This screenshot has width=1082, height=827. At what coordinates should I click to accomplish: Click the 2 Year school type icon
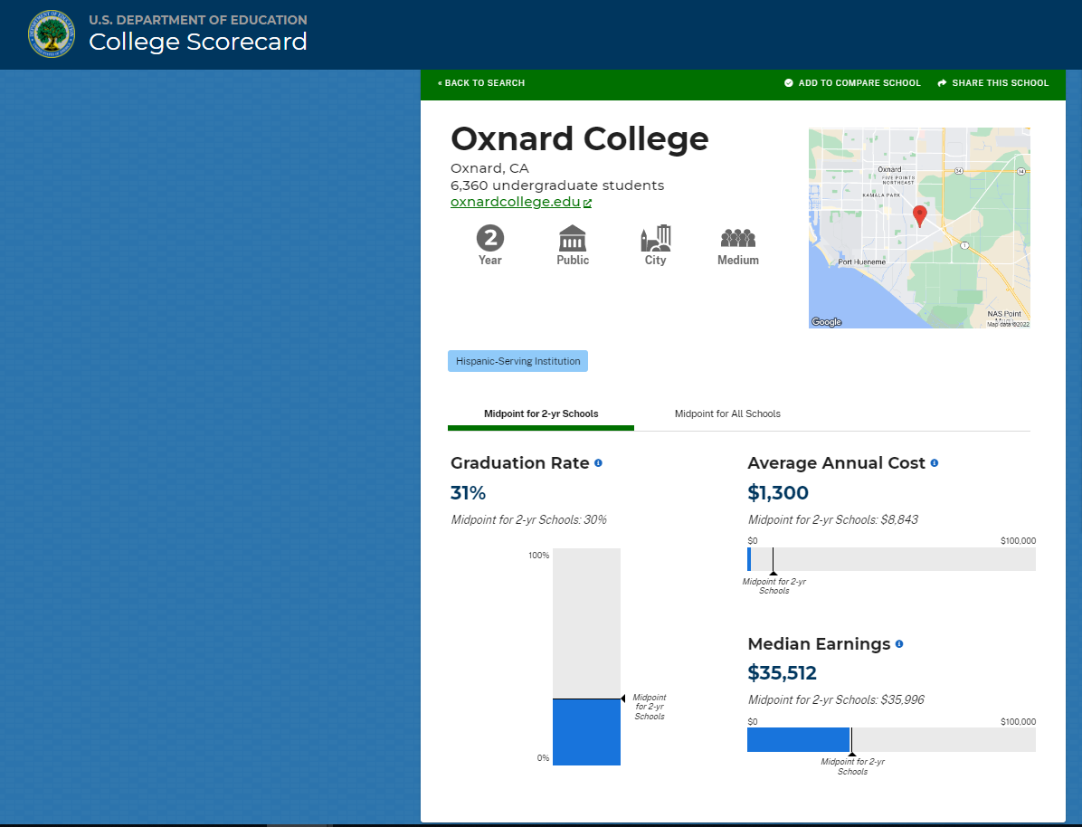[490, 238]
